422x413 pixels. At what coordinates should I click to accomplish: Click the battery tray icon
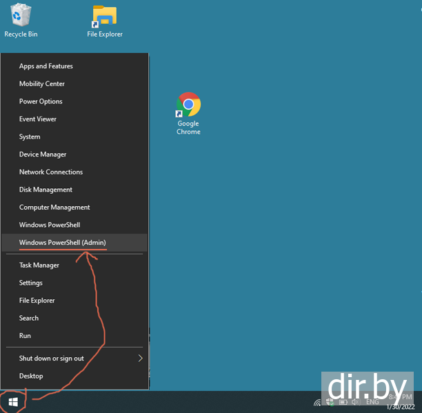click(343, 402)
